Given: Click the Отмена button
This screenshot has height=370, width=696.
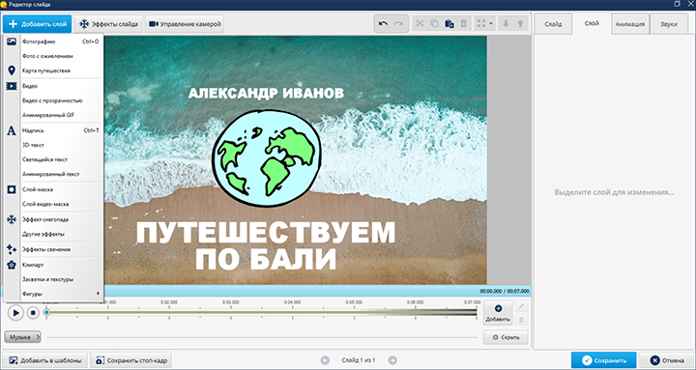Looking at the screenshot, I should 667,360.
